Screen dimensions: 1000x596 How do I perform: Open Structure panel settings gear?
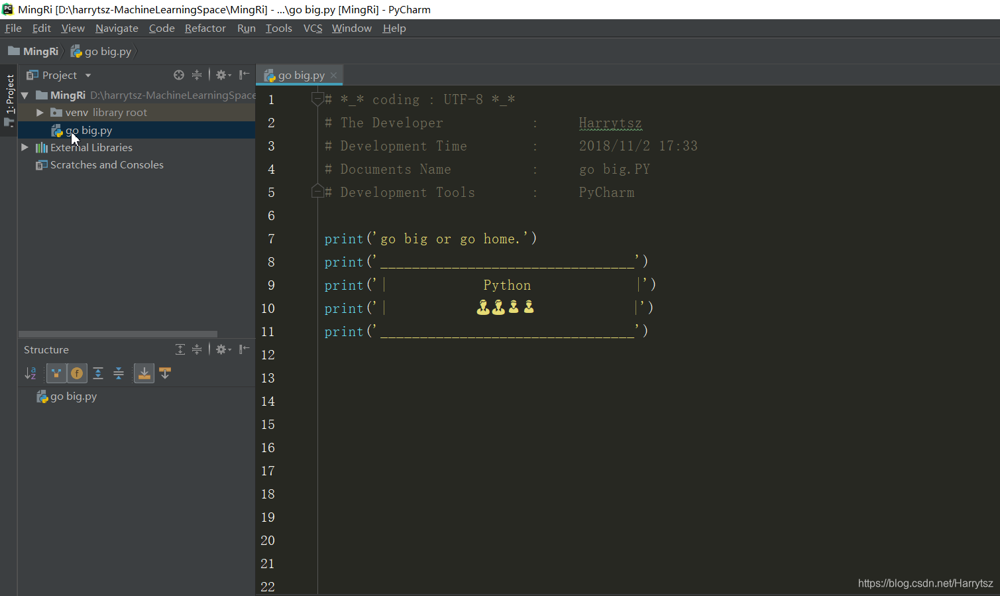pos(223,349)
